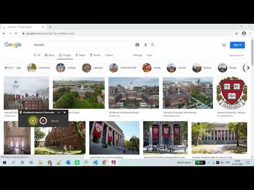
Task: Pause recording in FlashBack recorder
Action: 33,121
